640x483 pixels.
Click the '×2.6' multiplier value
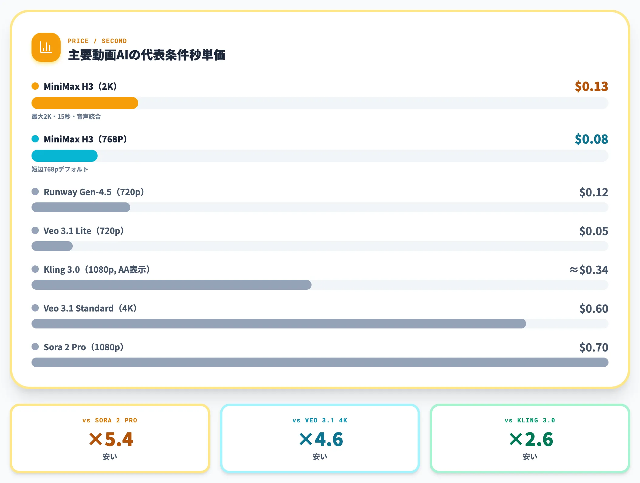click(x=531, y=439)
